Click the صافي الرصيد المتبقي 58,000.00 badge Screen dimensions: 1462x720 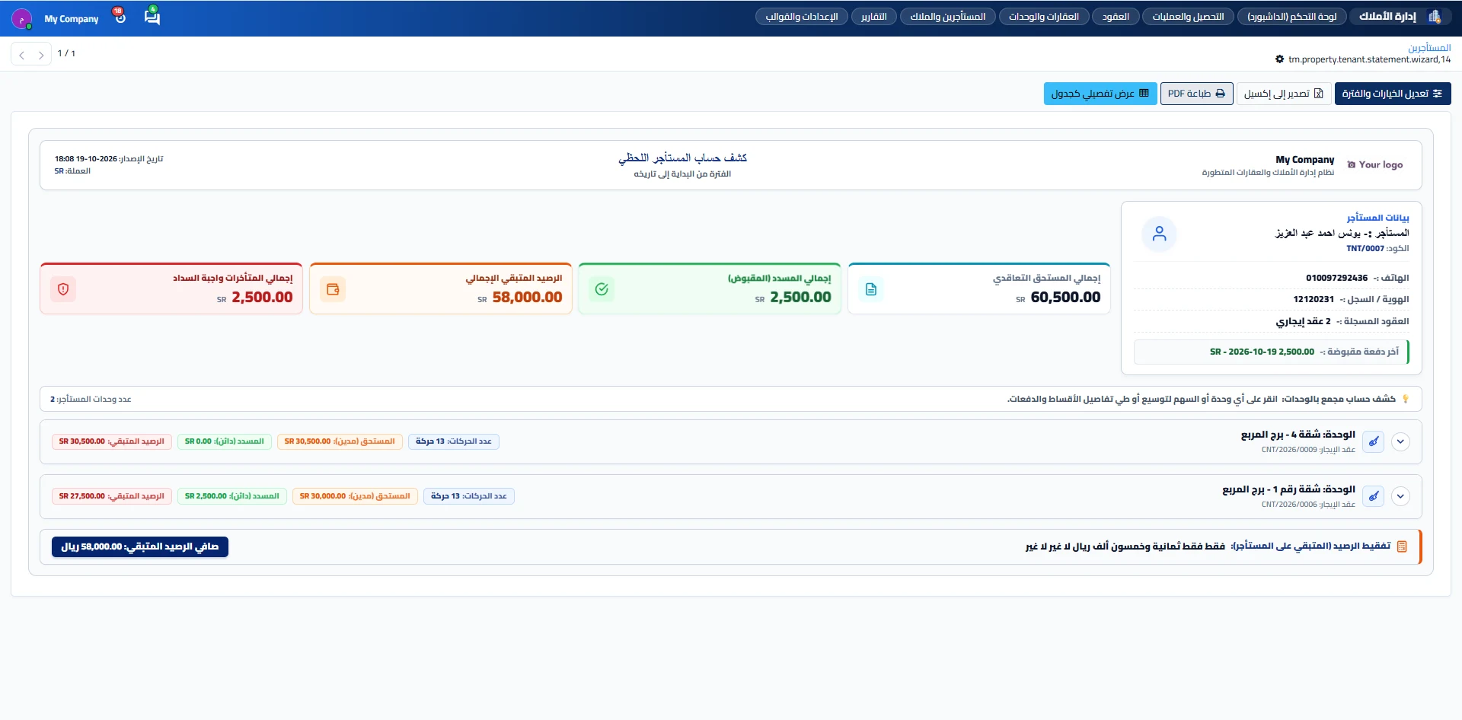140,546
